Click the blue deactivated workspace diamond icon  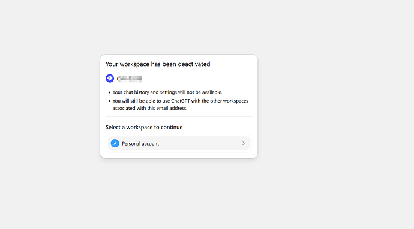(x=110, y=79)
